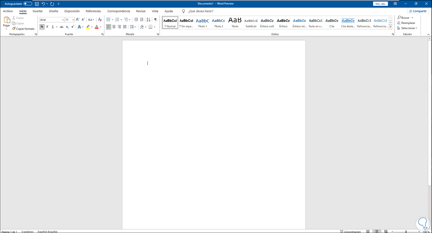The width and height of the screenshot is (432, 233).
Task: Expand the Seleccionar dropdown in Edición
Action: [x=407, y=28]
